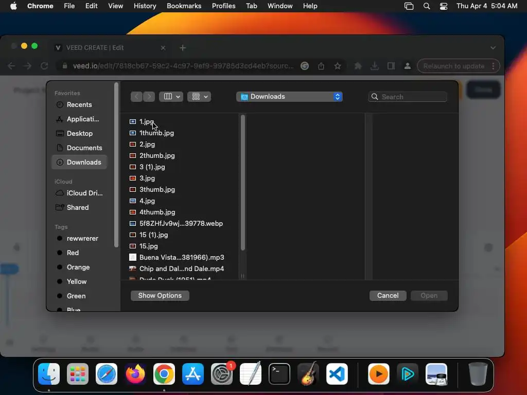Select Applications in sidebar

[79, 119]
